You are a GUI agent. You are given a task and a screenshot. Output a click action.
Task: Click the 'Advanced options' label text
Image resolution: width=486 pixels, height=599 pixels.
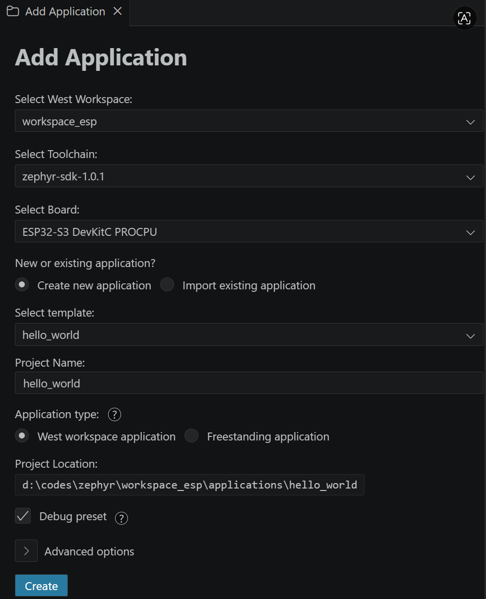(x=89, y=551)
